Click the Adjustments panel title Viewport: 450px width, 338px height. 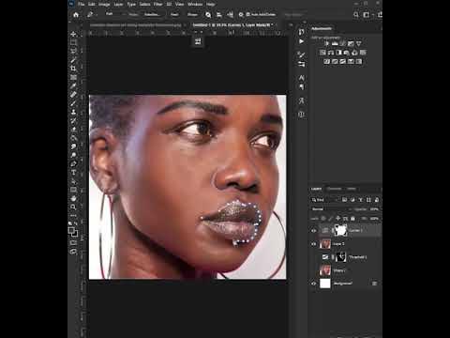point(322,28)
